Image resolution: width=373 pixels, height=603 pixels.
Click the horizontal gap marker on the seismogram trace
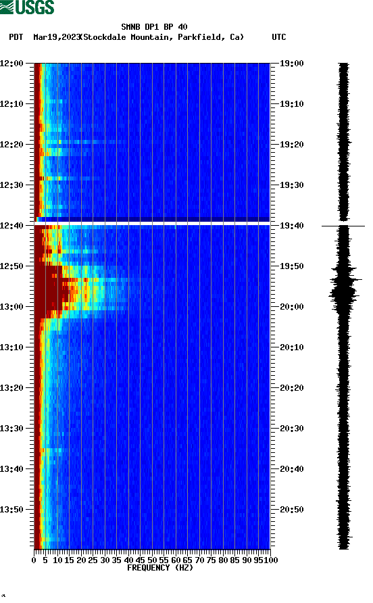coord(343,226)
